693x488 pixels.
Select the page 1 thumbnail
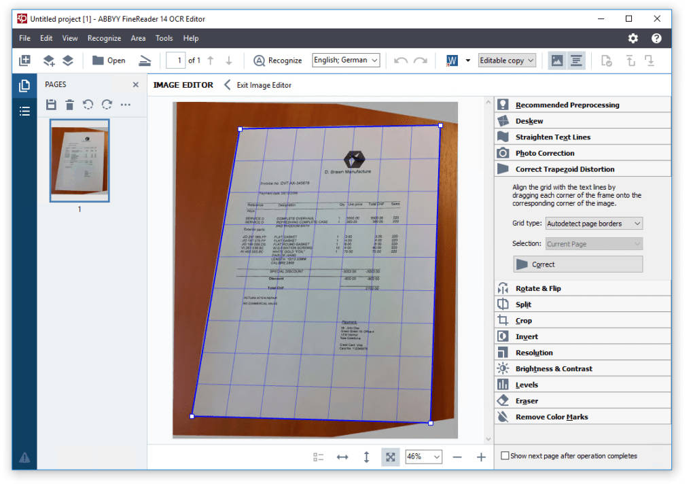point(79,161)
